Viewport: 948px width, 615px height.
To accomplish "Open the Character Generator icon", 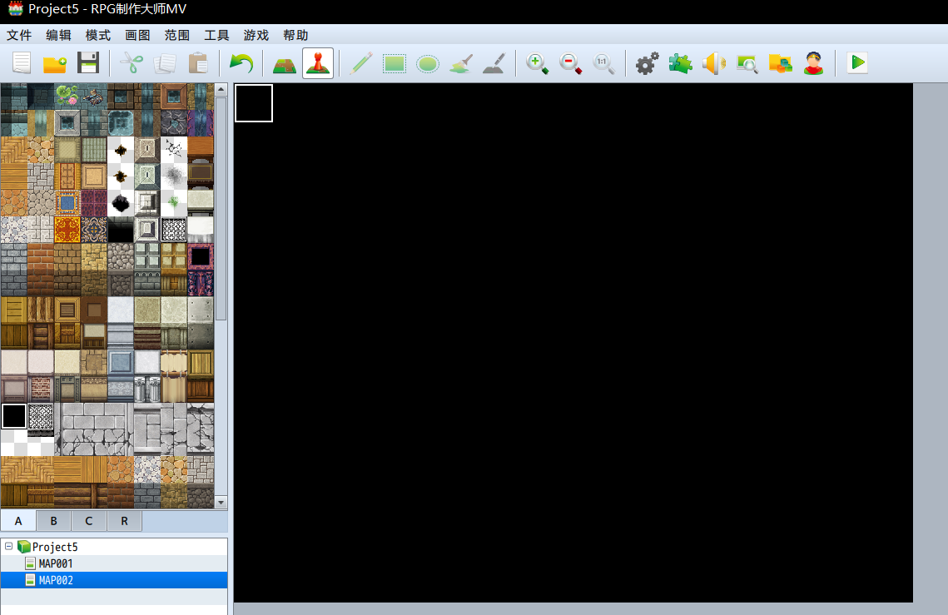I will coord(814,63).
